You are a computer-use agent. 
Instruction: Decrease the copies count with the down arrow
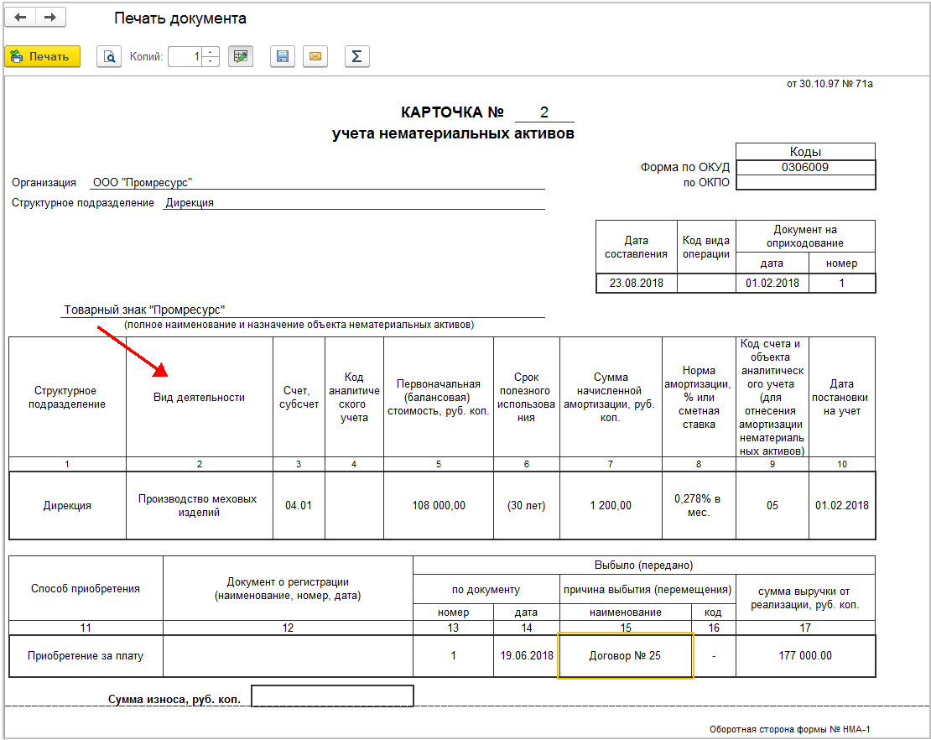point(211,61)
